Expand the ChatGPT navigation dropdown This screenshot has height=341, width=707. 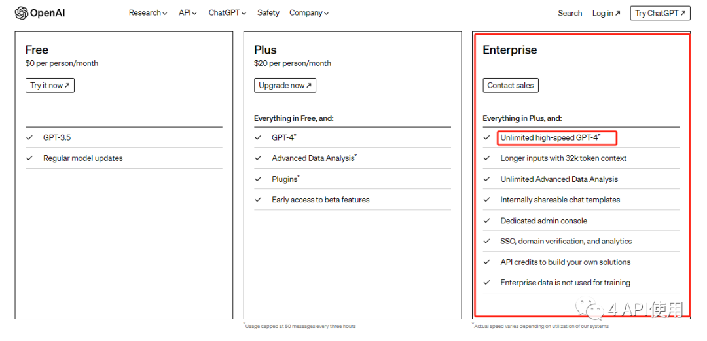pos(227,13)
